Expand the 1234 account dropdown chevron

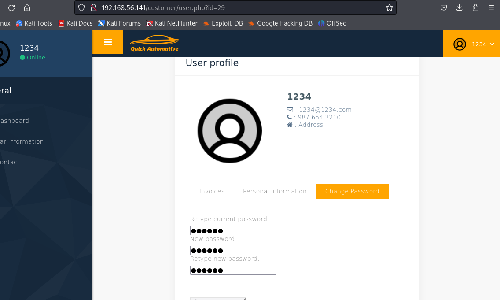point(492,44)
